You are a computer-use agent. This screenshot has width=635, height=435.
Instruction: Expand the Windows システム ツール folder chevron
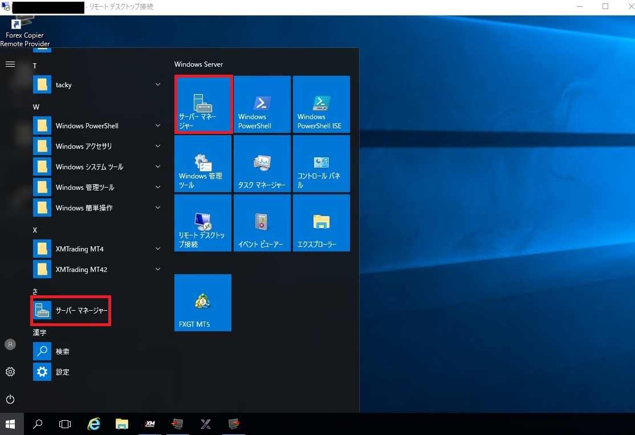click(158, 167)
